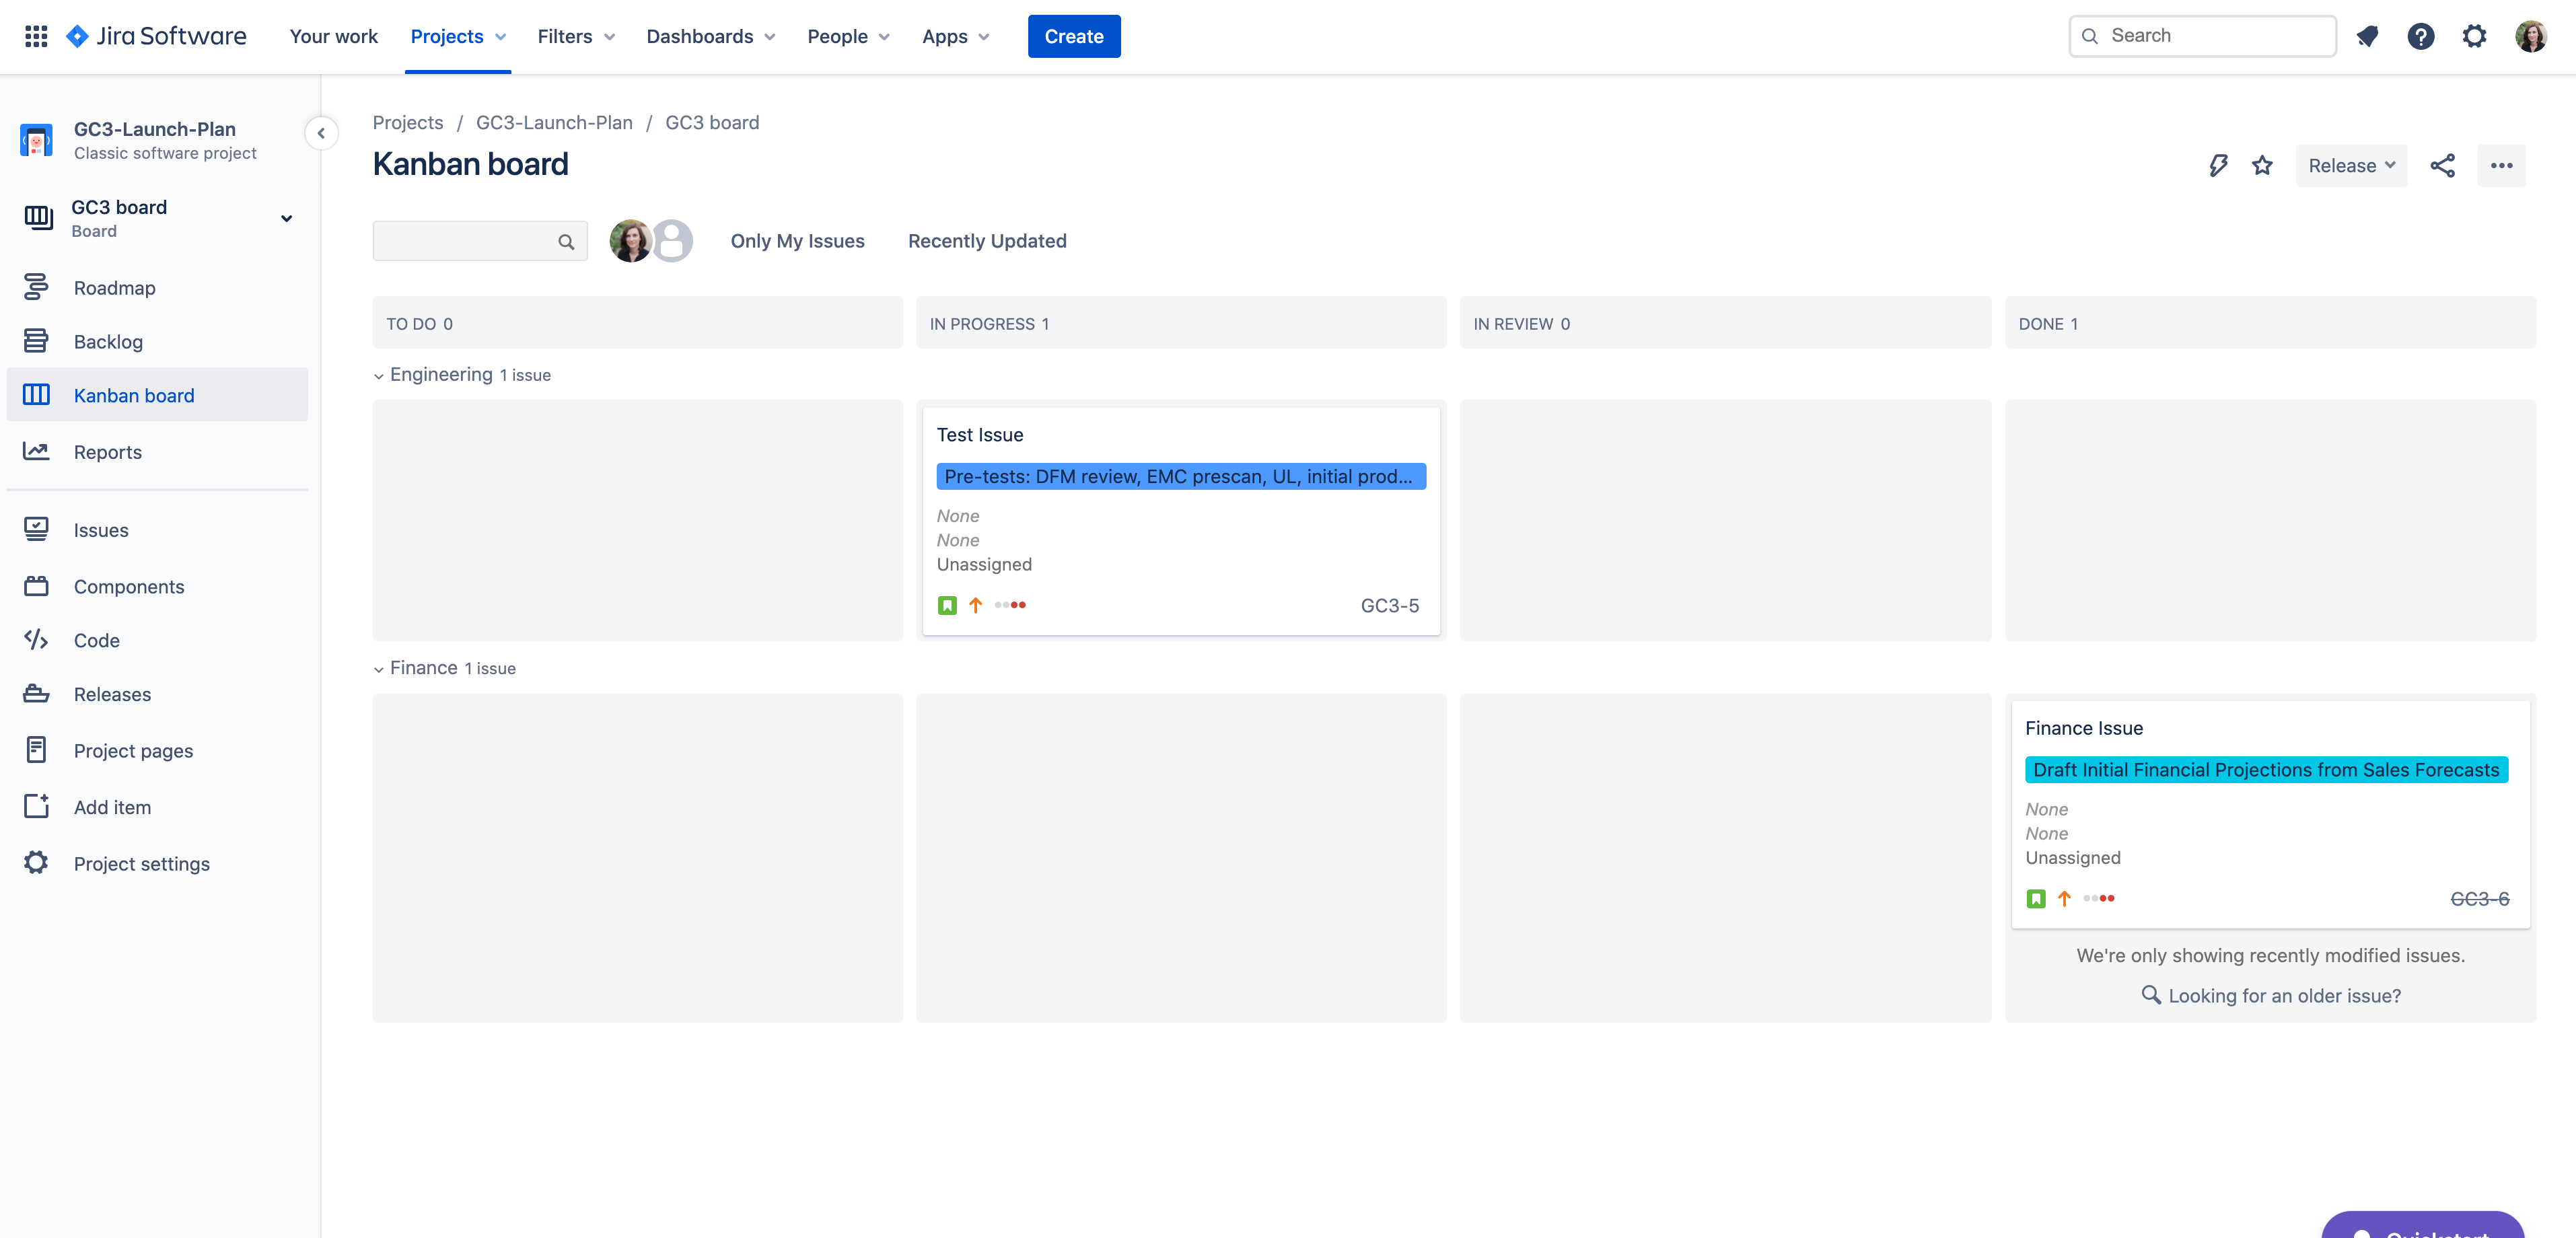Star the board as a favorite
This screenshot has width=2576, height=1238.
(2262, 165)
